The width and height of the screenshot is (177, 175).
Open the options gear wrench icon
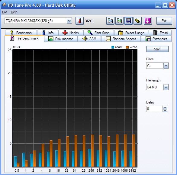[x=137, y=21]
